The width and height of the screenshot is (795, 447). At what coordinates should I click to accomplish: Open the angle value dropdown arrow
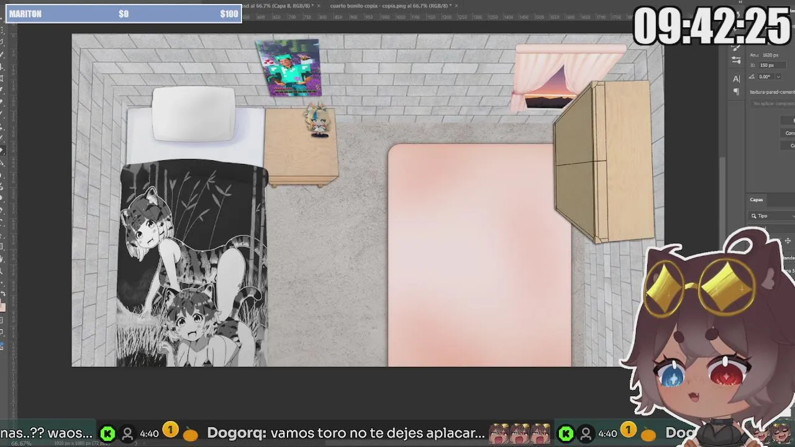(x=778, y=77)
